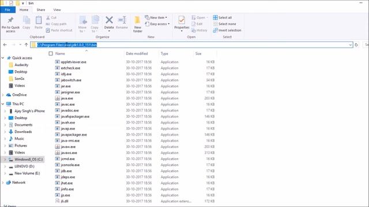Open OneDrive in navigation pane
This screenshot has height=207, width=369.
(x=17, y=95)
